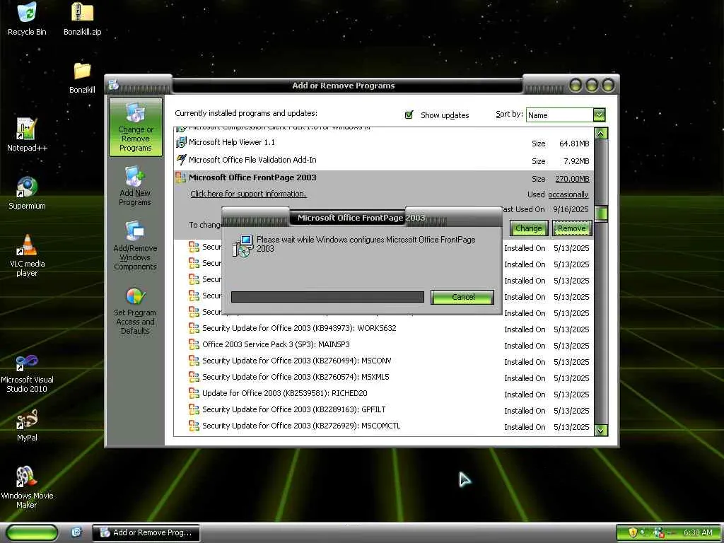
Task: Click the security shield tray icon
Action: click(633, 532)
